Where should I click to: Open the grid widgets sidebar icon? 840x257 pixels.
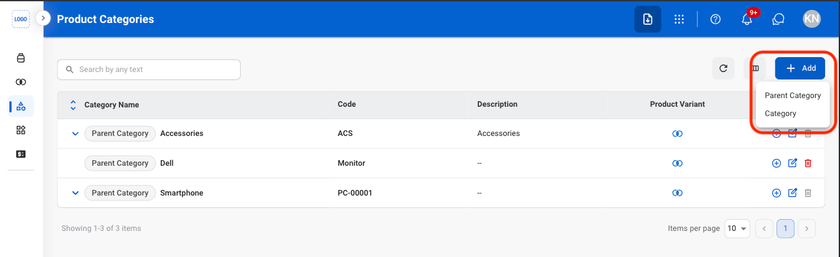pos(21,130)
